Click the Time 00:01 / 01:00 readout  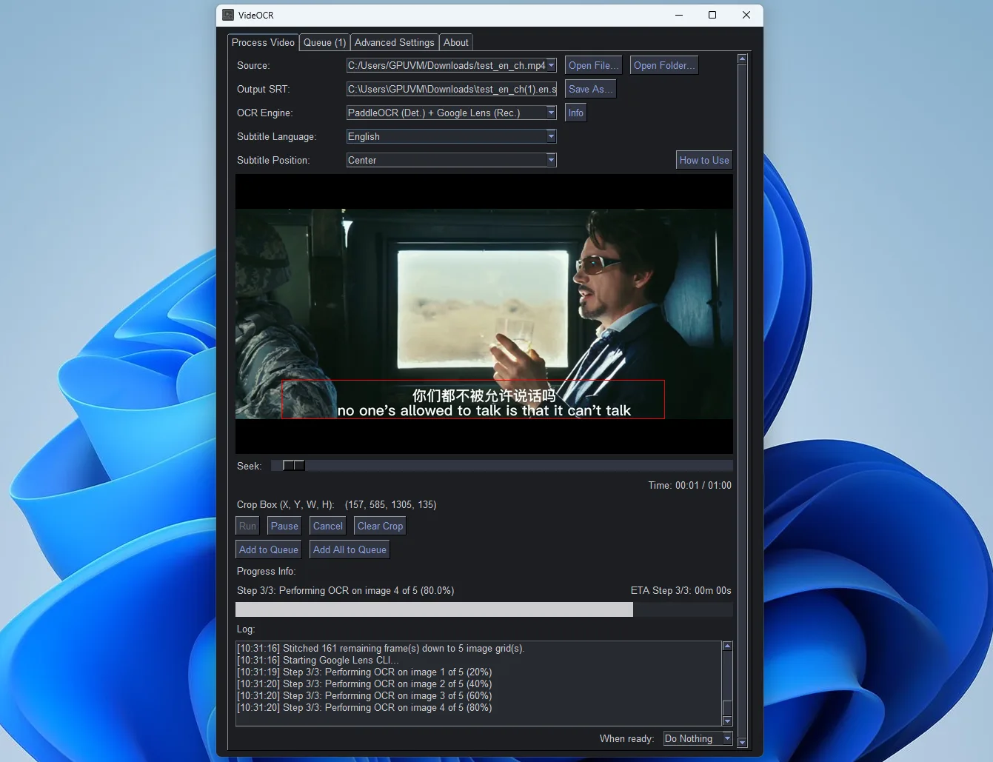tap(689, 485)
